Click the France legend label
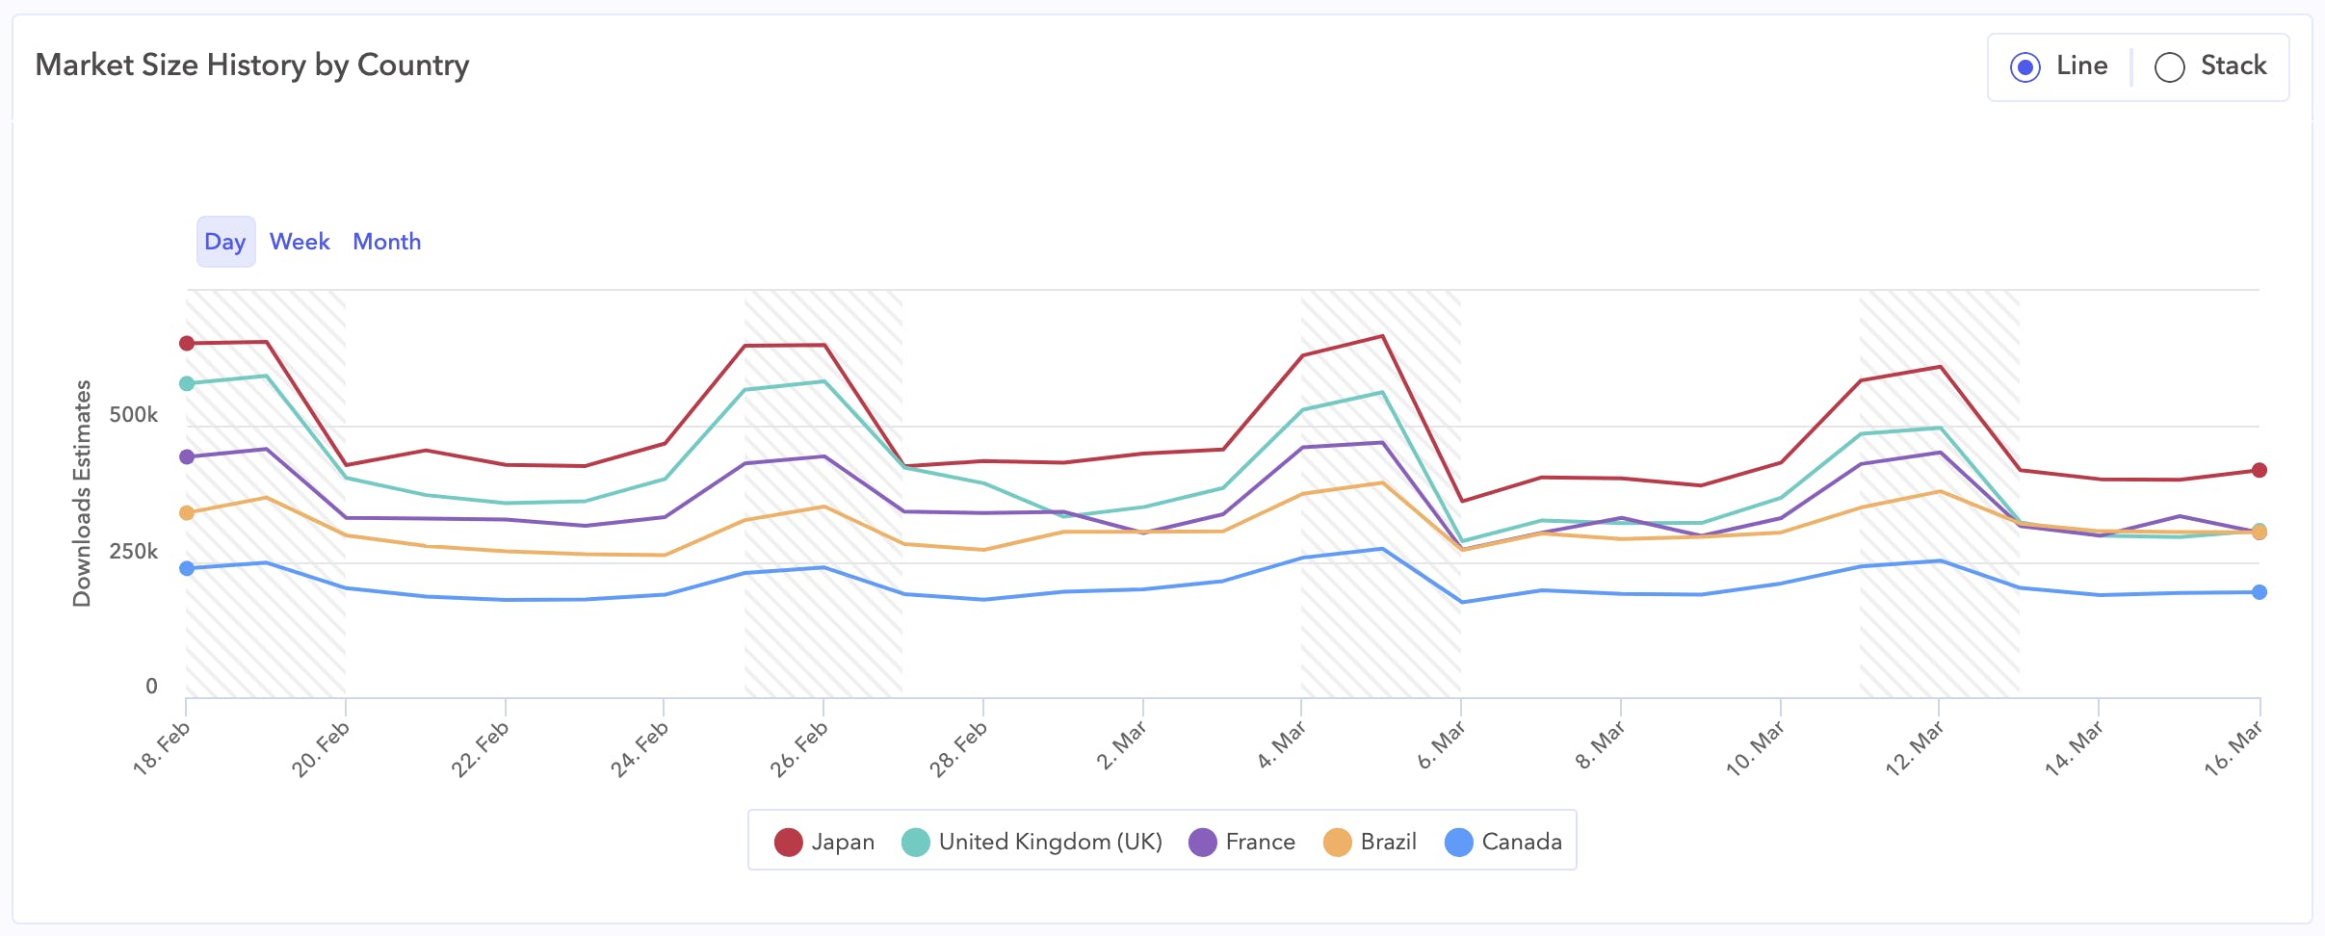 point(1260,842)
